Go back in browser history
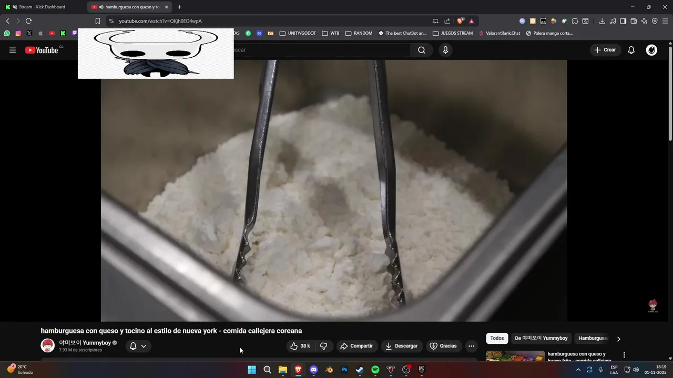The image size is (673, 378). pos(7,21)
